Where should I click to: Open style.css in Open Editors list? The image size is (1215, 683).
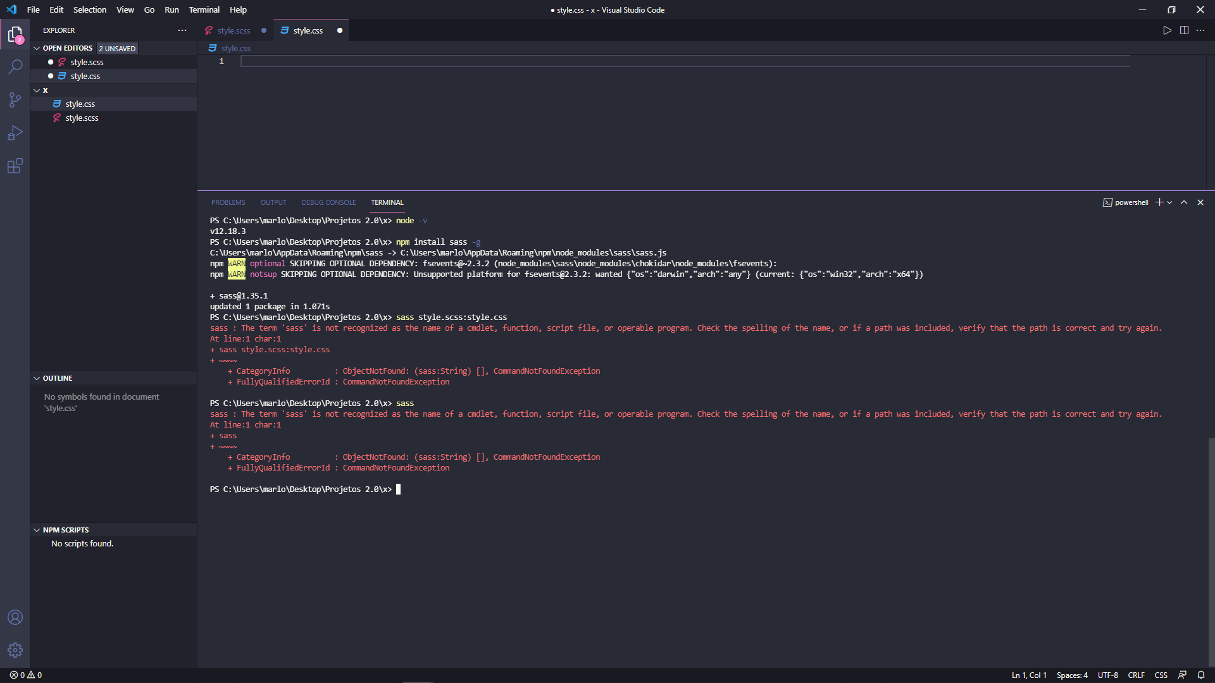coord(114,76)
